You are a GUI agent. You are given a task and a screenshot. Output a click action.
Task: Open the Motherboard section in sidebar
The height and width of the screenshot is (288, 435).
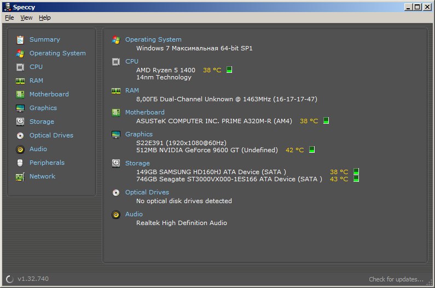point(49,94)
